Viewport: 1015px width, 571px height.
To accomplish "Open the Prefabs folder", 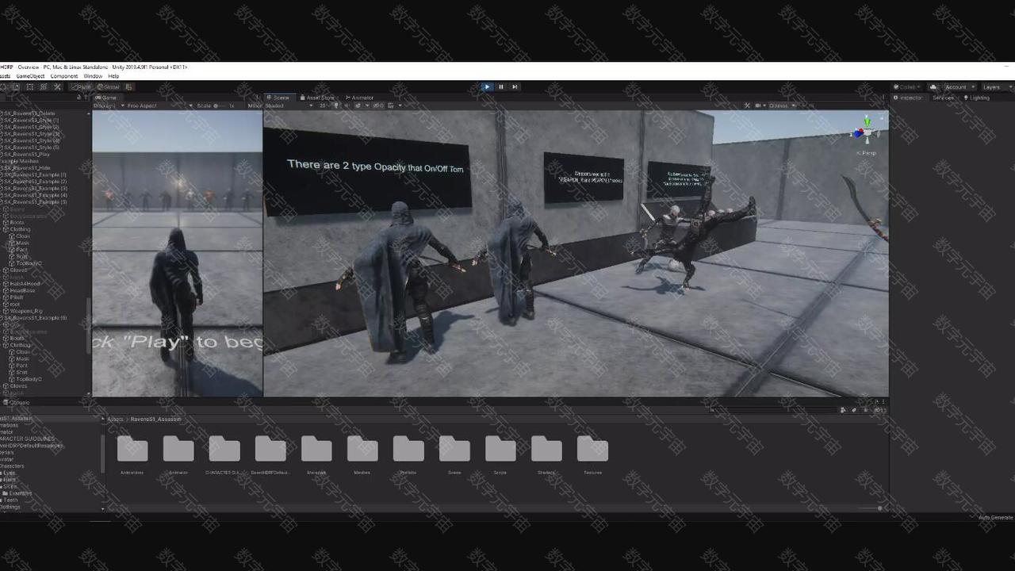I will click(408, 454).
